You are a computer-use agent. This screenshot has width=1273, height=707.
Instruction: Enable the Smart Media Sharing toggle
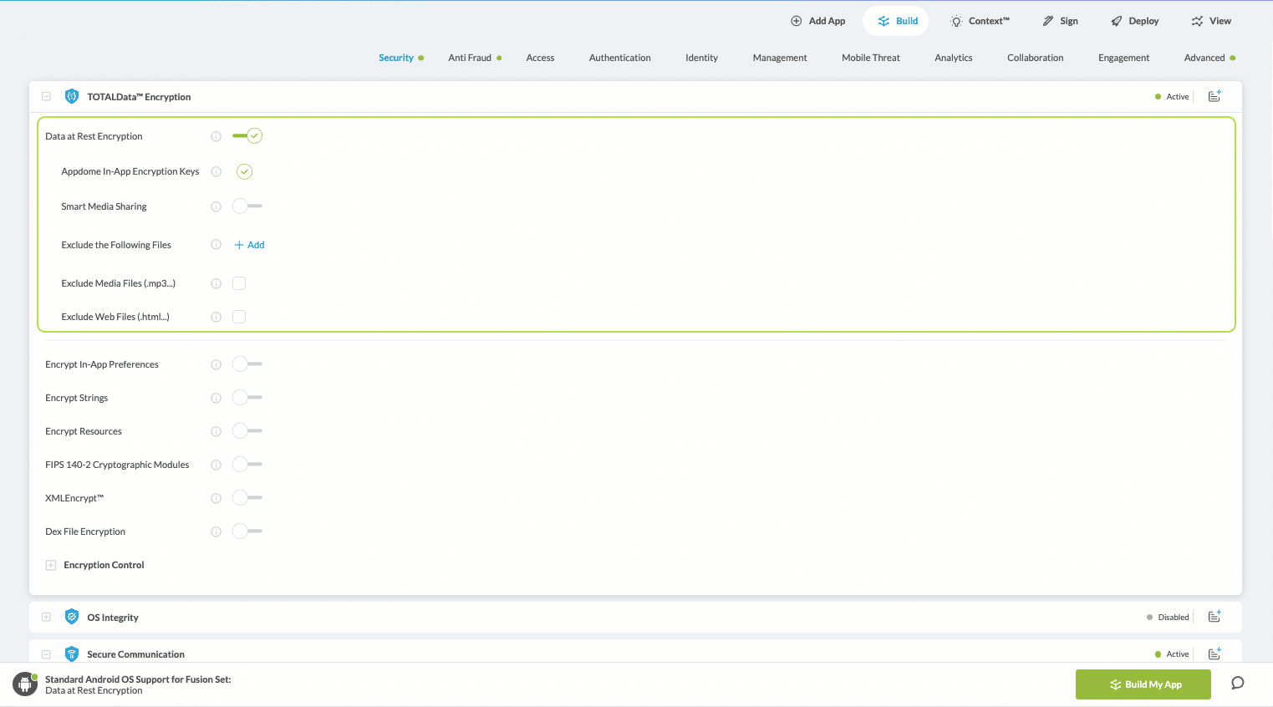coord(247,206)
